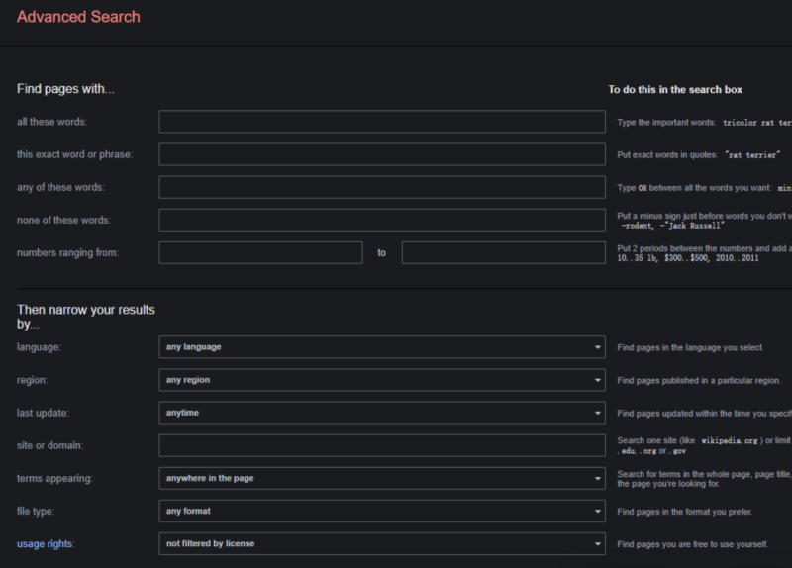Focus the 'site or domain' text box

381,445
